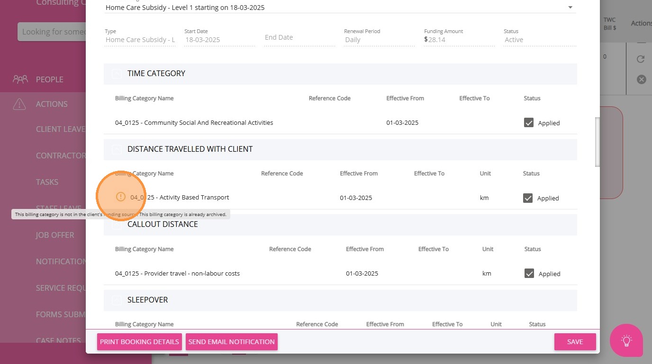This screenshot has width=652, height=364.
Task: Select Tasks in the sidebar menu
Action: (x=47, y=182)
